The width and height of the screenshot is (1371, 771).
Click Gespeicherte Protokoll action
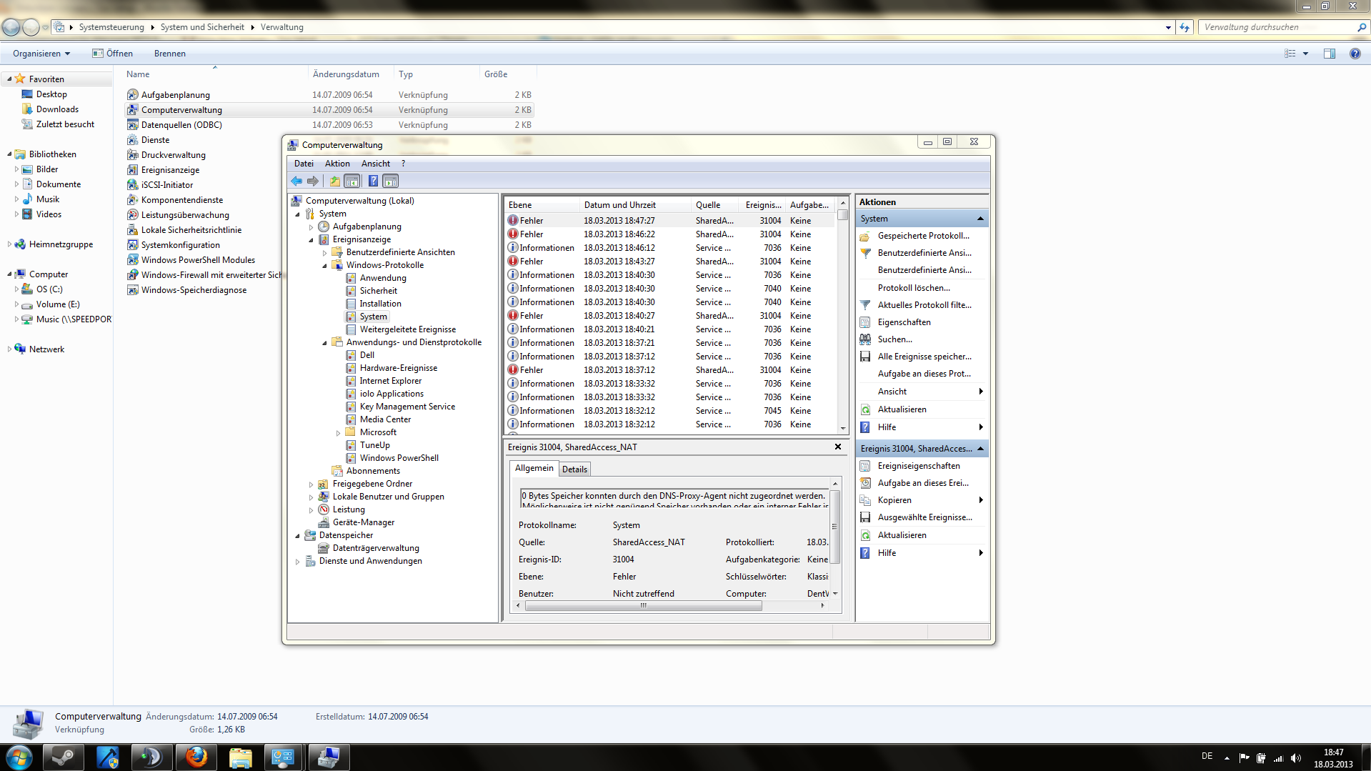[923, 236]
